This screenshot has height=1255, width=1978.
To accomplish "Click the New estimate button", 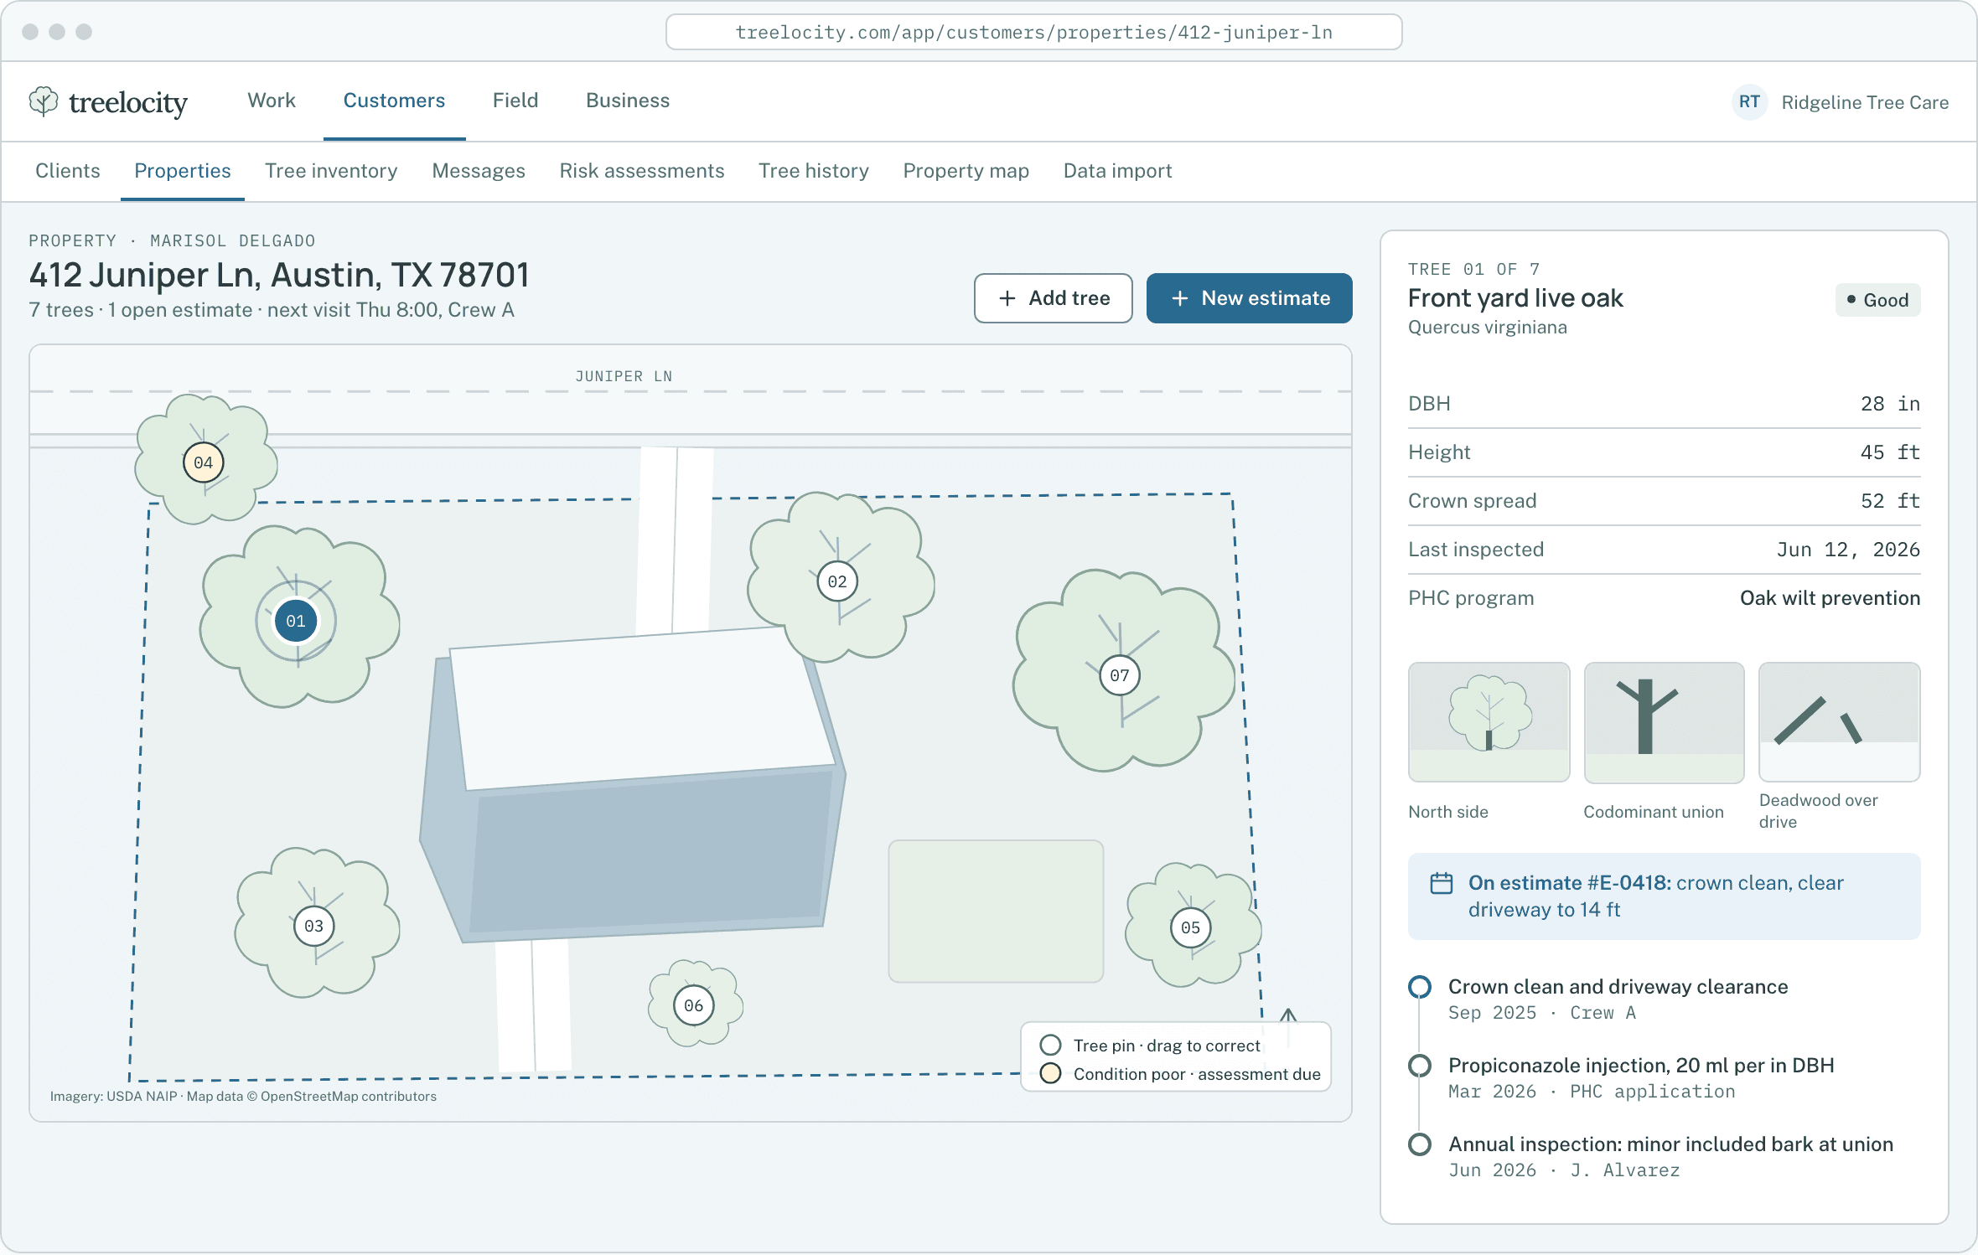I will pyautogui.click(x=1250, y=298).
